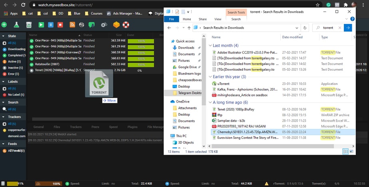Clear the 'torrent' search box text
Viewport: 369px width, 187px height.
(x=339, y=28)
